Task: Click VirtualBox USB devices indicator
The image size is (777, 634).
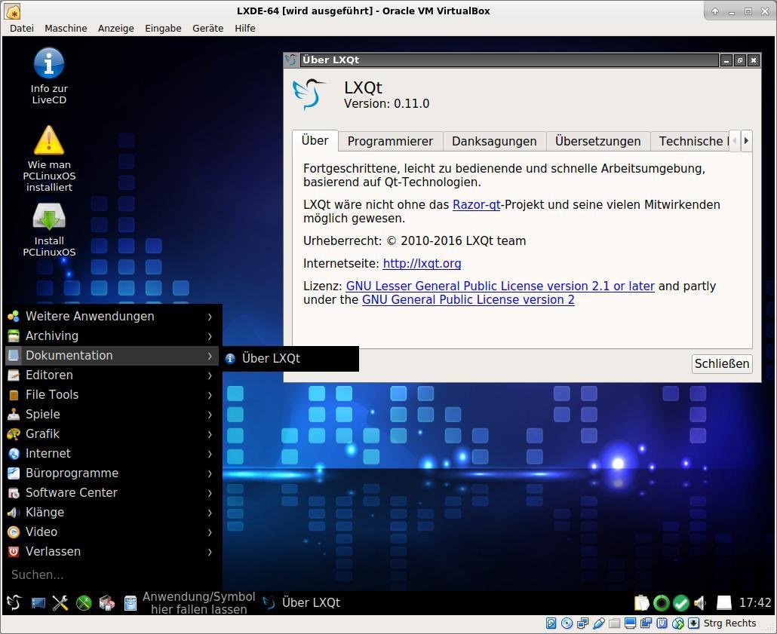Action: pos(599,623)
